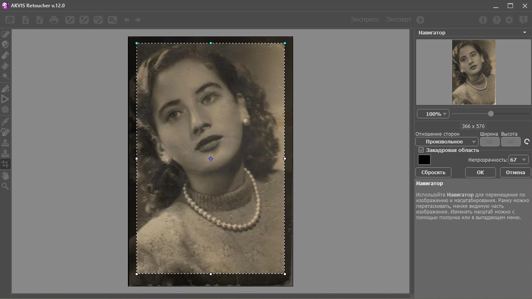The height and width of the screenshot is (299, 532).
Task: Open the Произвольное aspect ratio dropdown
Action: point(447,142)
